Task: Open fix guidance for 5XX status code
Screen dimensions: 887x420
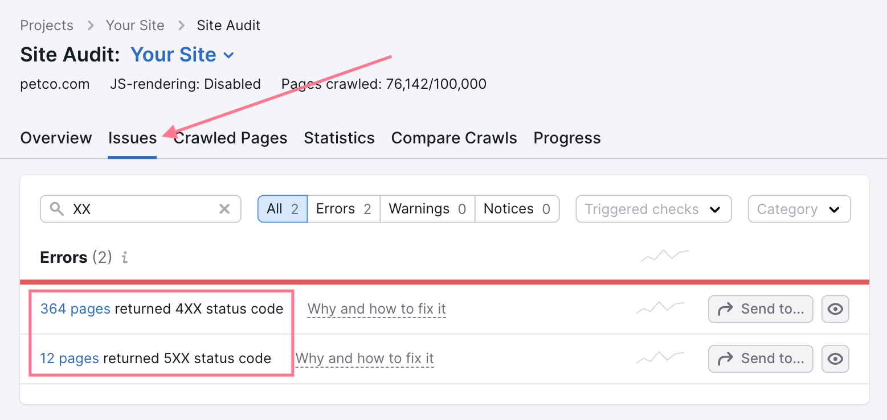Action: point(365,359)
